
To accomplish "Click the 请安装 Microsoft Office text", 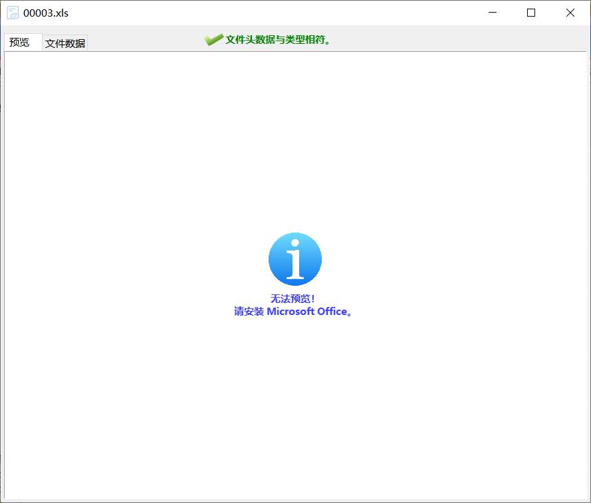I will click(x=293, y=311).
